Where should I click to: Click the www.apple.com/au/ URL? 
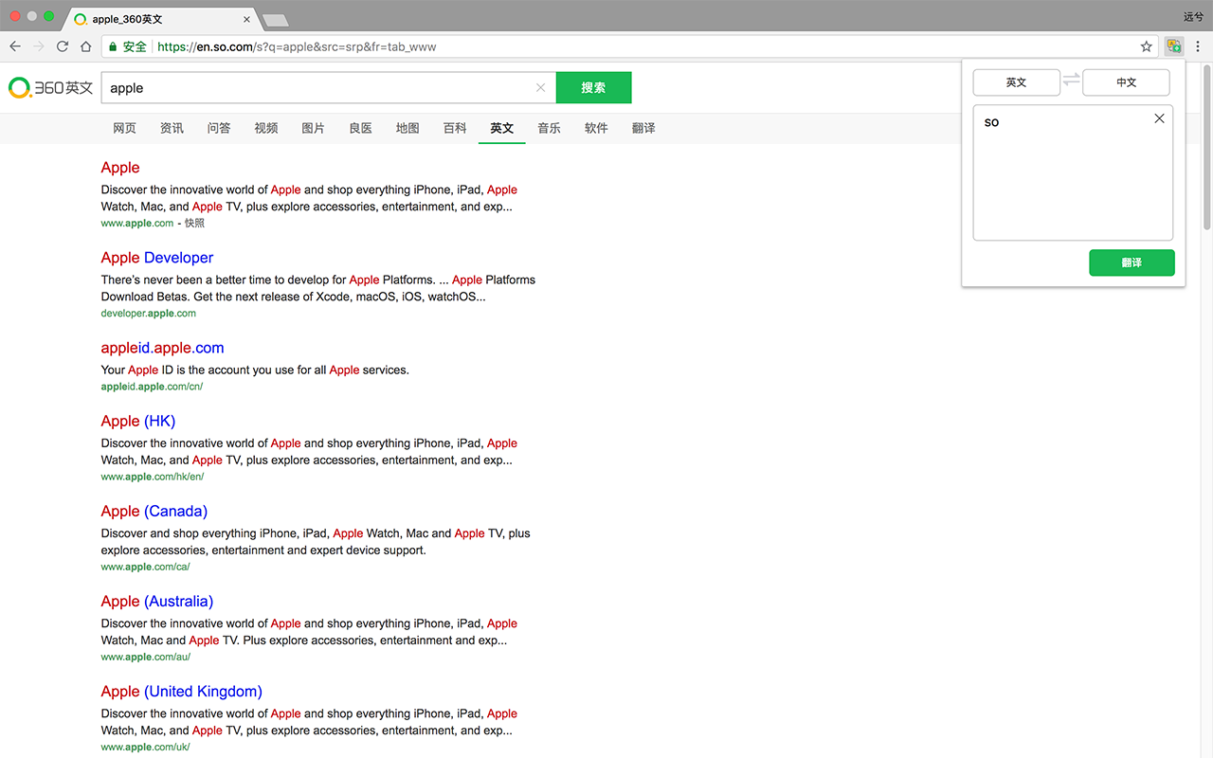click(146, 657)
